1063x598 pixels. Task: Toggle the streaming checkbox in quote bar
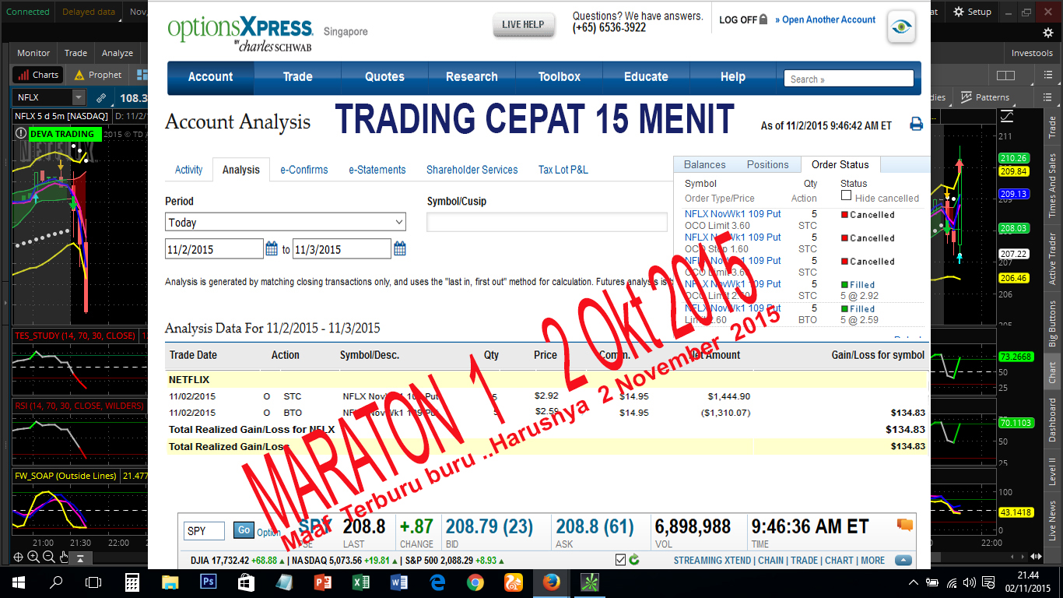click(620, 560)
